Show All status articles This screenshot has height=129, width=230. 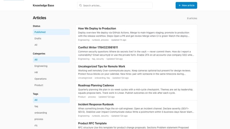(x=51, y=45)
